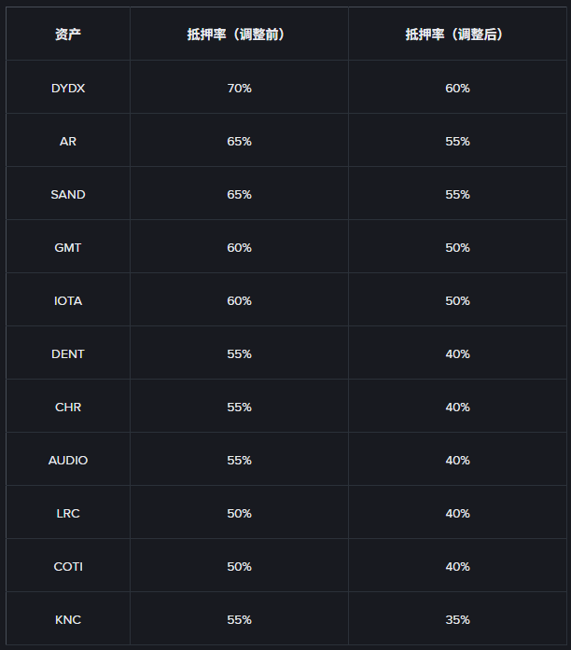Click the IOTA asset name
This screenshot has height=650, width=571.
tap(68, 300)
